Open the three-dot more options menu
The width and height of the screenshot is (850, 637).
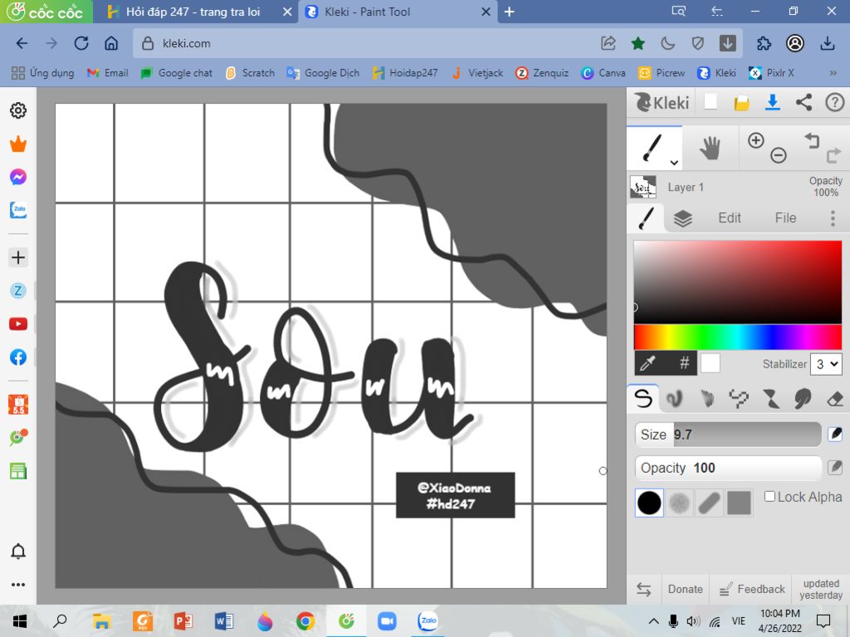point(833,218)
